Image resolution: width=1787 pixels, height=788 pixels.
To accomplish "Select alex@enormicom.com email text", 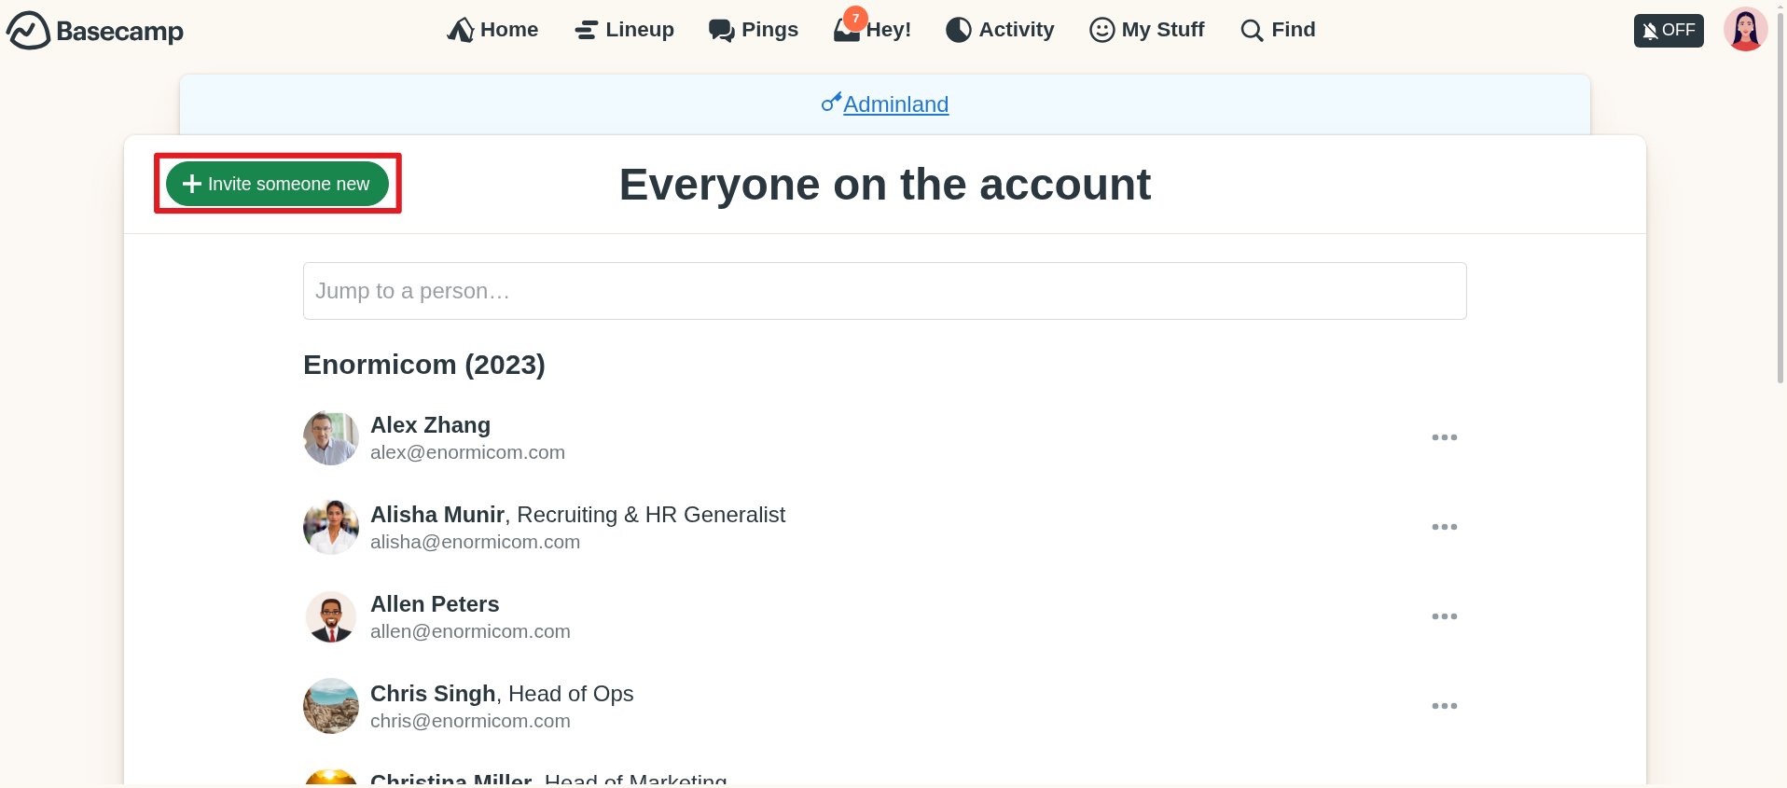I will pyautogui.click(x=467, y=452).
